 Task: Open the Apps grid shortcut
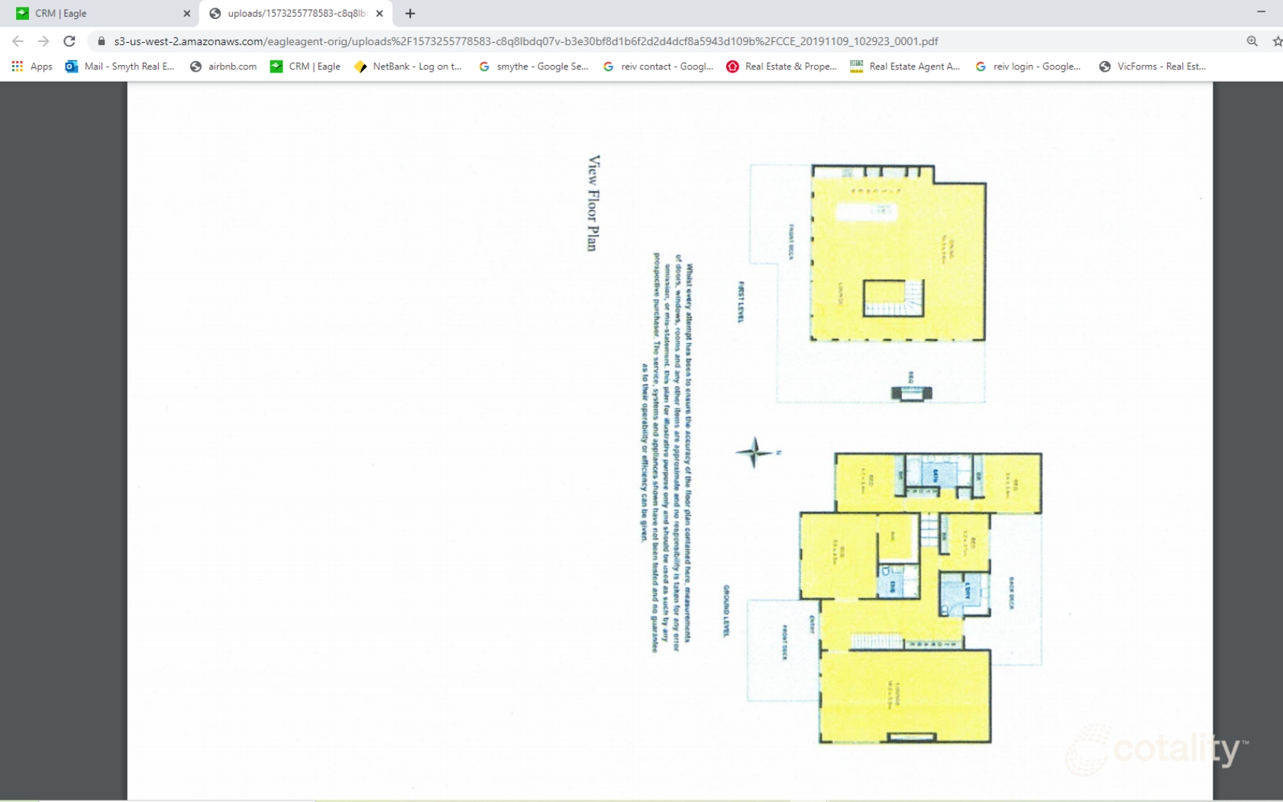pyautogui.click(x=32, y=66)
